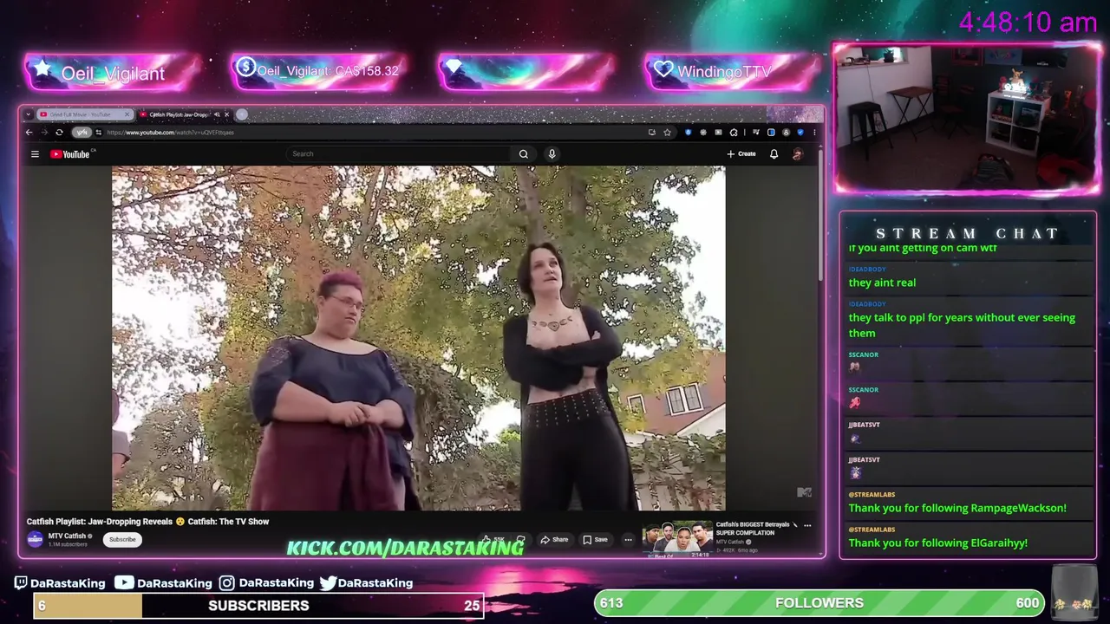Open the MTV Catfish channel avatar
This screenshot has height=624, width=1110.
[35, 539]
